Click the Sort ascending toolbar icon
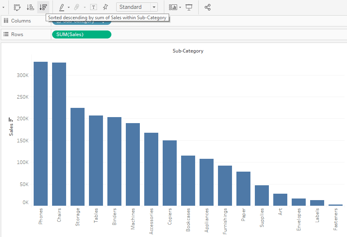This screenshot has width=347, height=237. [30, 7]
